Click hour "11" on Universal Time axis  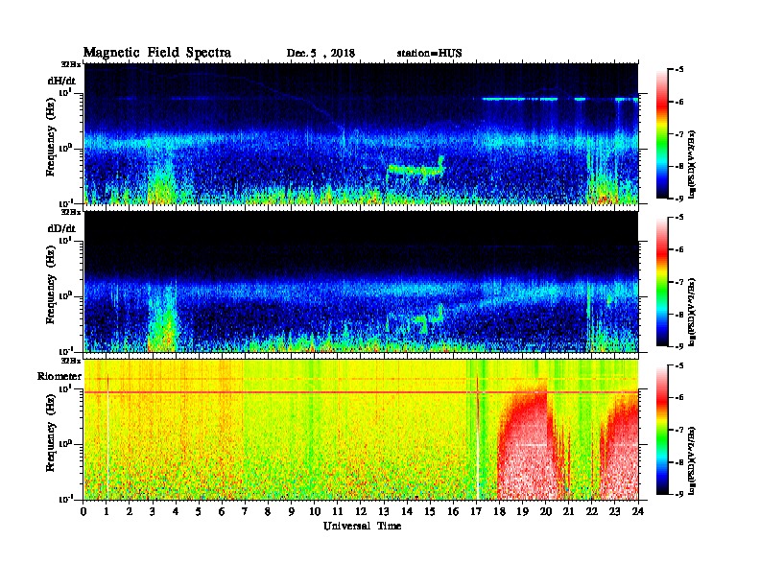[338, 512]
